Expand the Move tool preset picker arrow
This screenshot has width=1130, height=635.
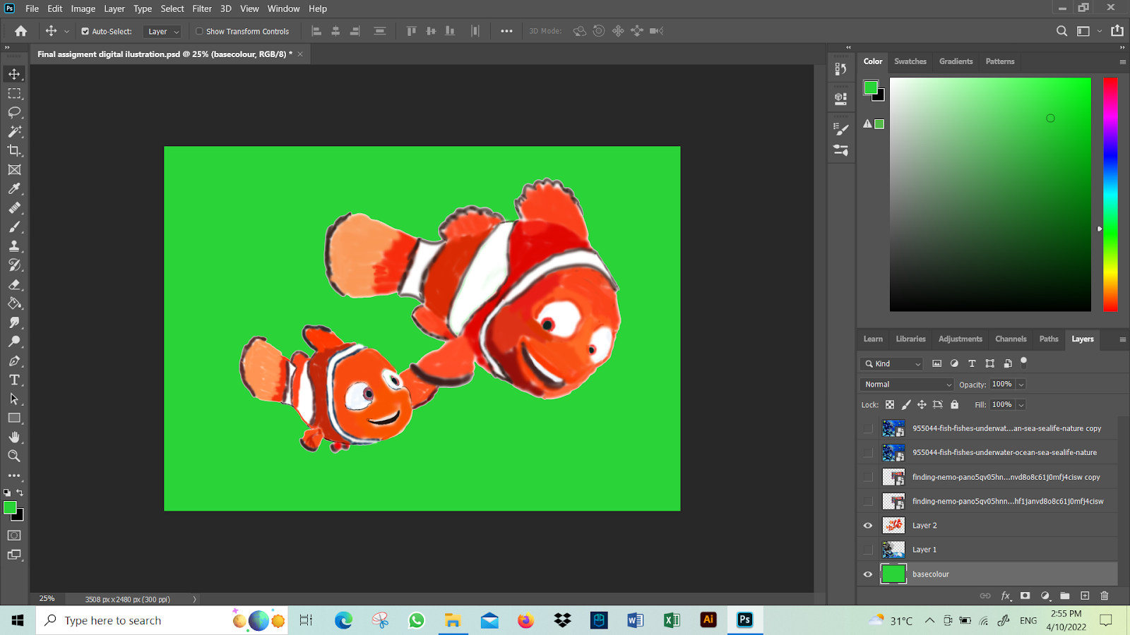pos(66,31)
